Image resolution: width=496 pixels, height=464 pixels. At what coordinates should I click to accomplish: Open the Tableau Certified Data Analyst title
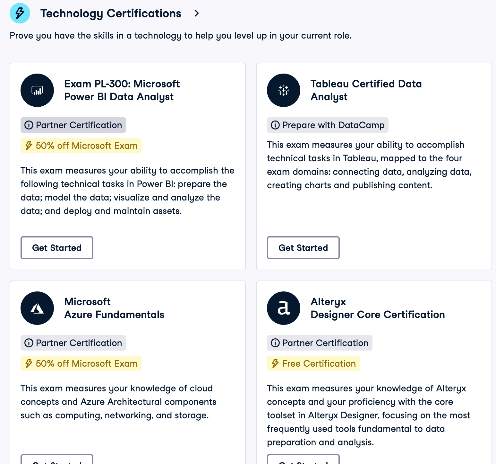[366, 90]
